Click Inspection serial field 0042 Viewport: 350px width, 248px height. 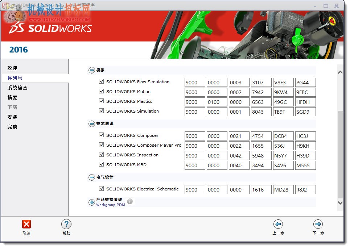(x=239, y=156)
